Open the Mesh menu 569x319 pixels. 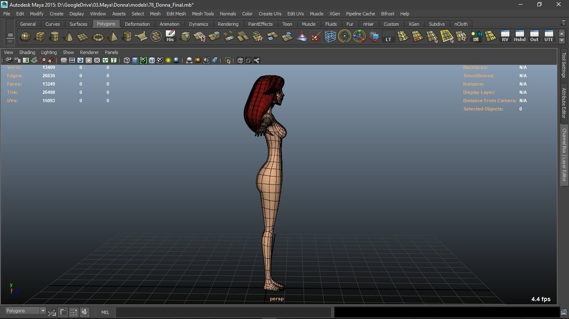(x=155, y=14)
